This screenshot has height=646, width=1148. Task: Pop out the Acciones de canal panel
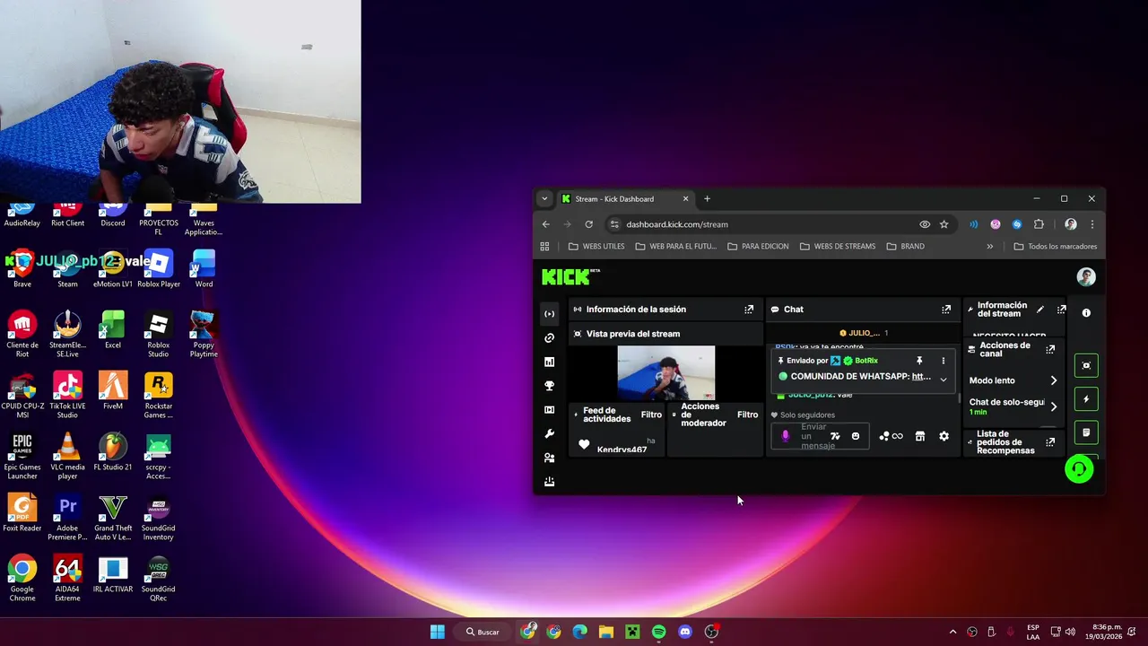(1050, 350)
